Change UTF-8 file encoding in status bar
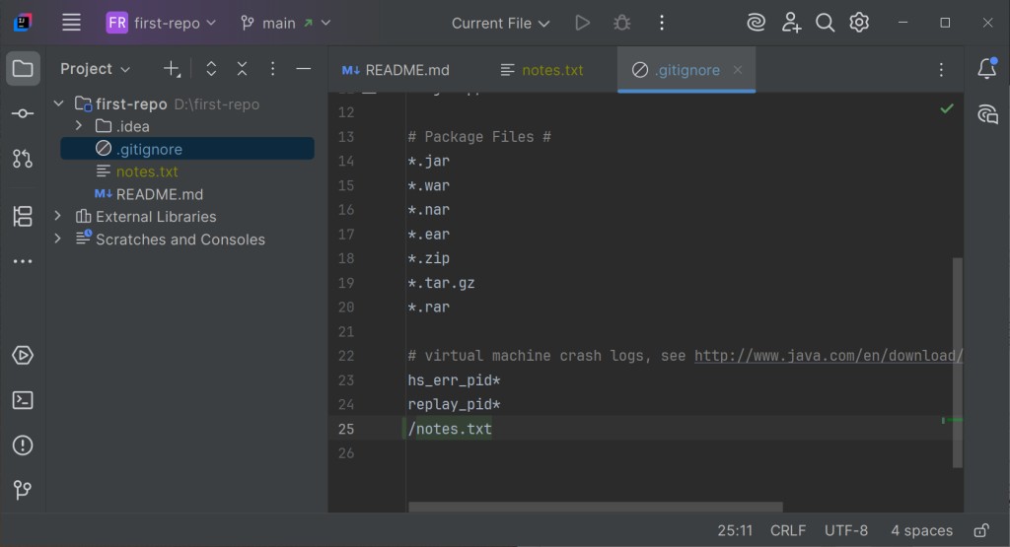Viewport: 1010px width, 547px height. tap(845, 530)
